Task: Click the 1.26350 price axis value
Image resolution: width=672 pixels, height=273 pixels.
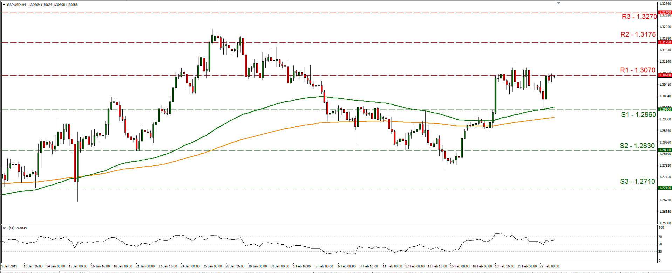Action: (x=665, y=212)
